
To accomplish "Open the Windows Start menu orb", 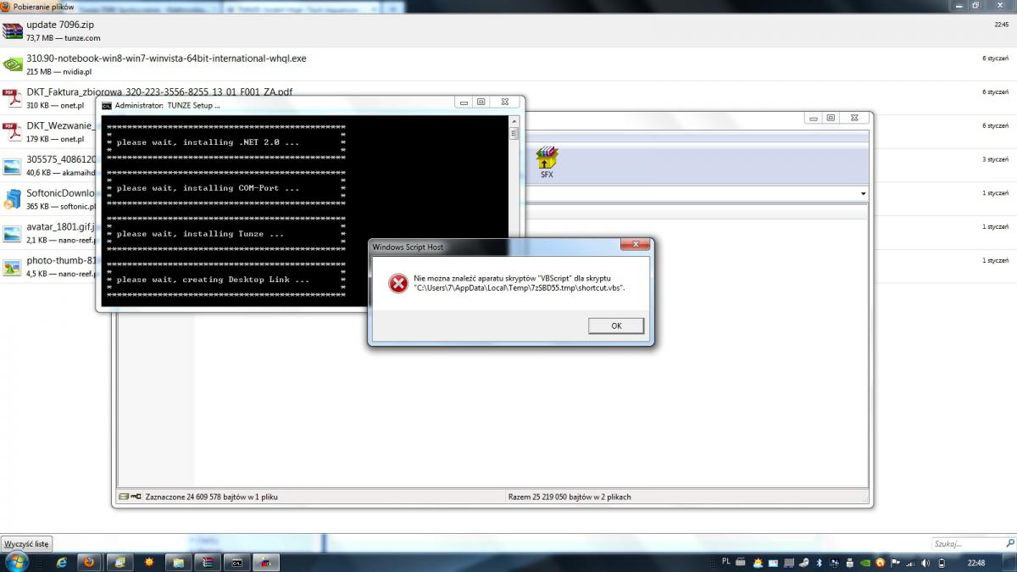I will click(x=16, y=562).
